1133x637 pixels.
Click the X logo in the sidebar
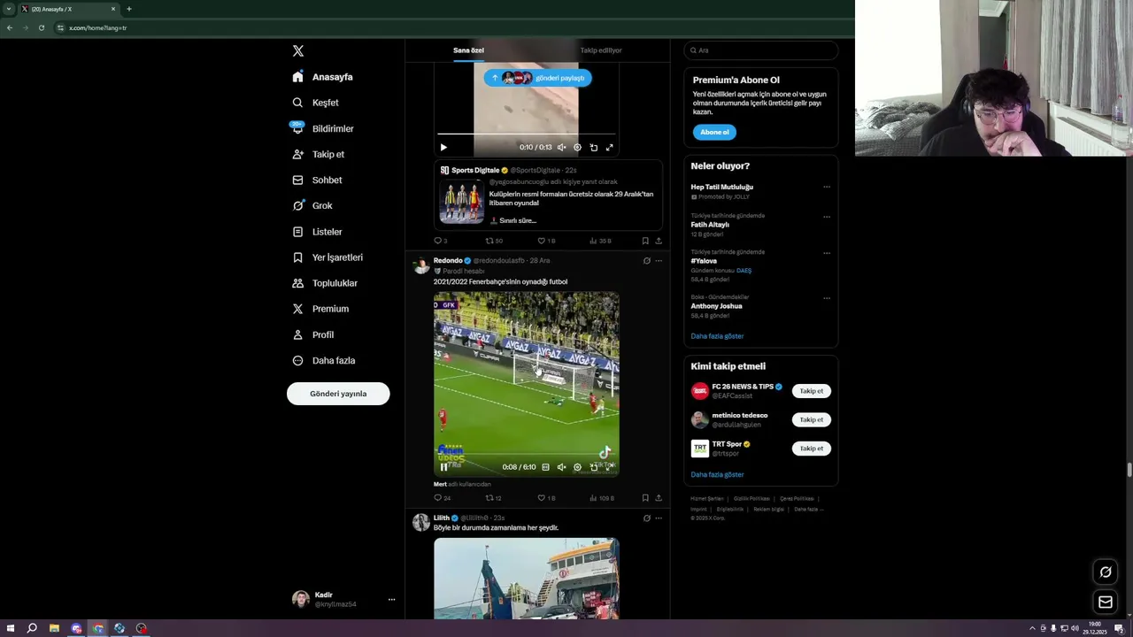pos(298,51)
